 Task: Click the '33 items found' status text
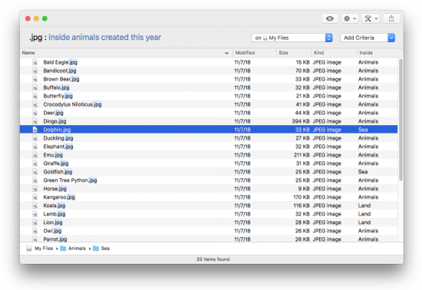(x=213, y=259)
